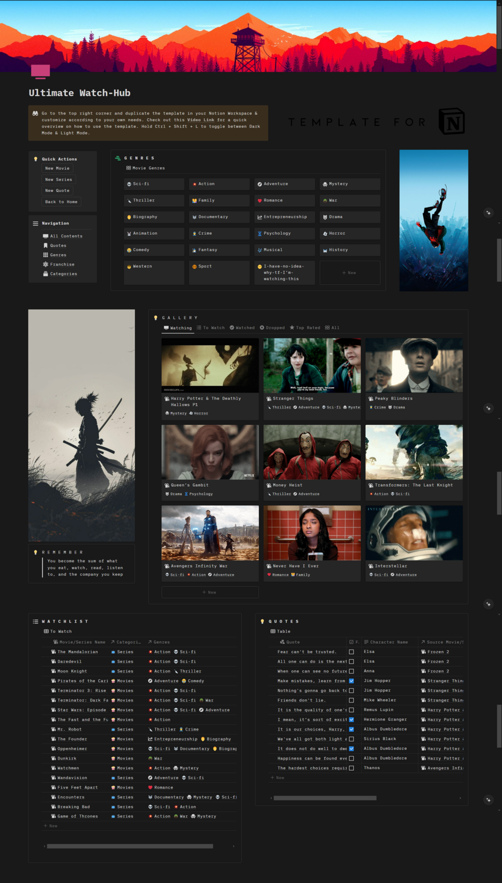This screenshot has width=502, height=883.
Task: Click the clapper icon beside Breaking Bad
Action: tap(53, 807)
